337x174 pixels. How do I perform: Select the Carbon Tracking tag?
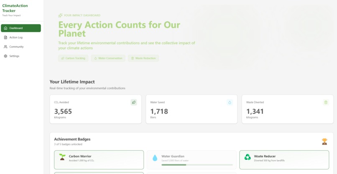(x=73, y=58)
